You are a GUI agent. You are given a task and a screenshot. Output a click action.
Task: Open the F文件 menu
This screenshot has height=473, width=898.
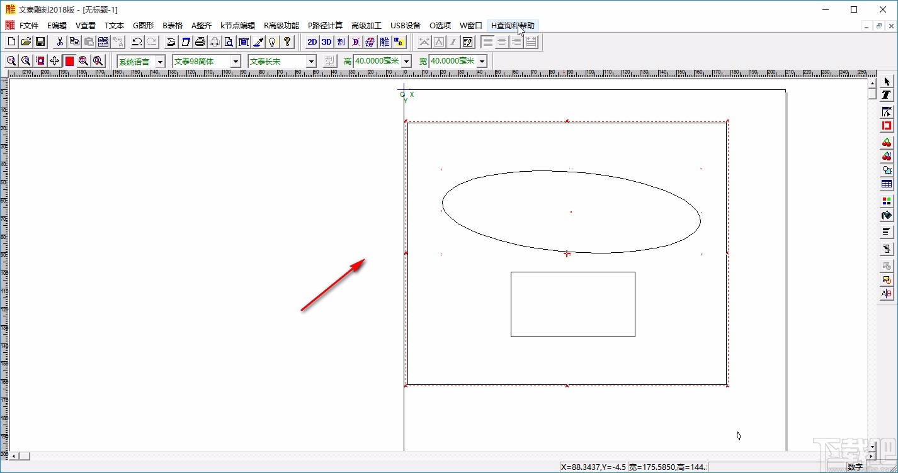click(29, 26)
